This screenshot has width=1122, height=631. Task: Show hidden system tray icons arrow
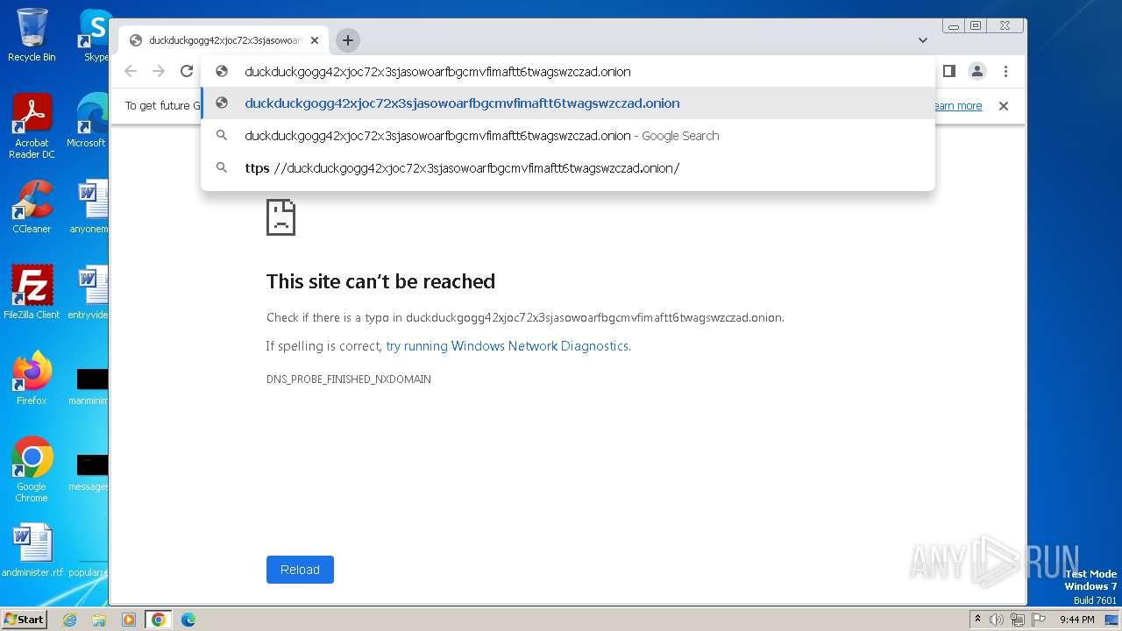point(977,620)
